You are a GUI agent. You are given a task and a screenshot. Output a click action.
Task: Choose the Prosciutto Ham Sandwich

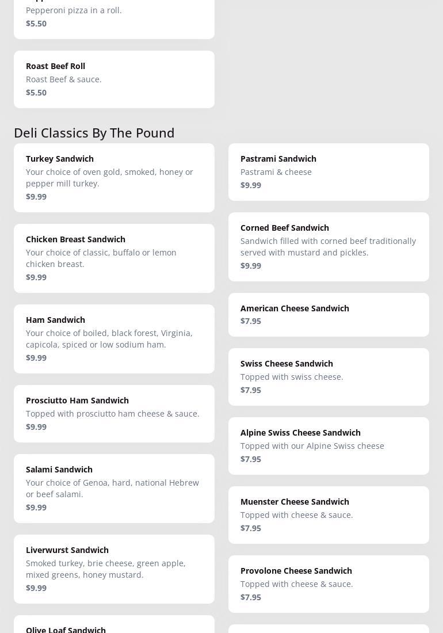[x=114, y=413]
